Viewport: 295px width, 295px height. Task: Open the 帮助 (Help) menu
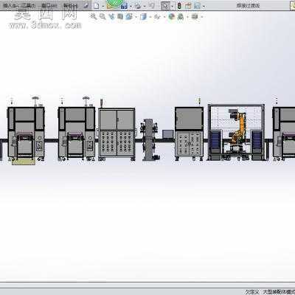(x=70, y=5)
